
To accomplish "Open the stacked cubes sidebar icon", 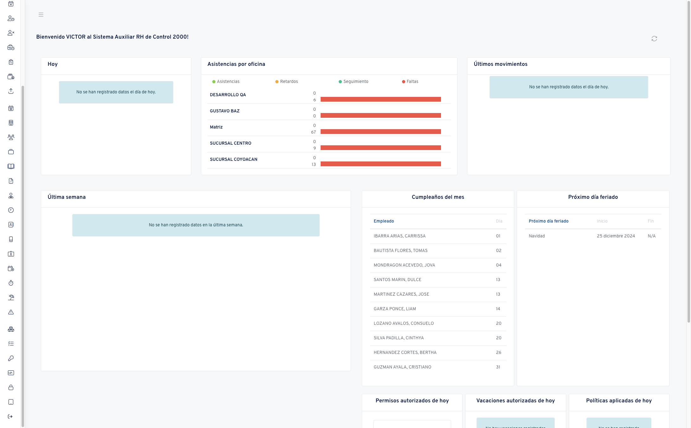I will point(11,329).
